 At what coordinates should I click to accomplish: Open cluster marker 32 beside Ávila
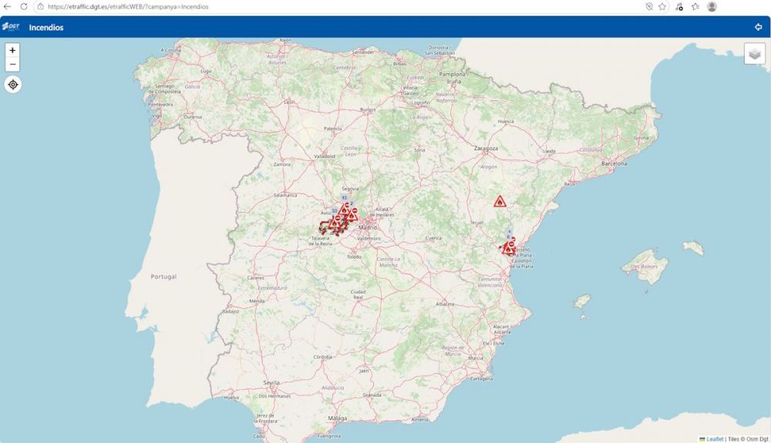[335, 210]
